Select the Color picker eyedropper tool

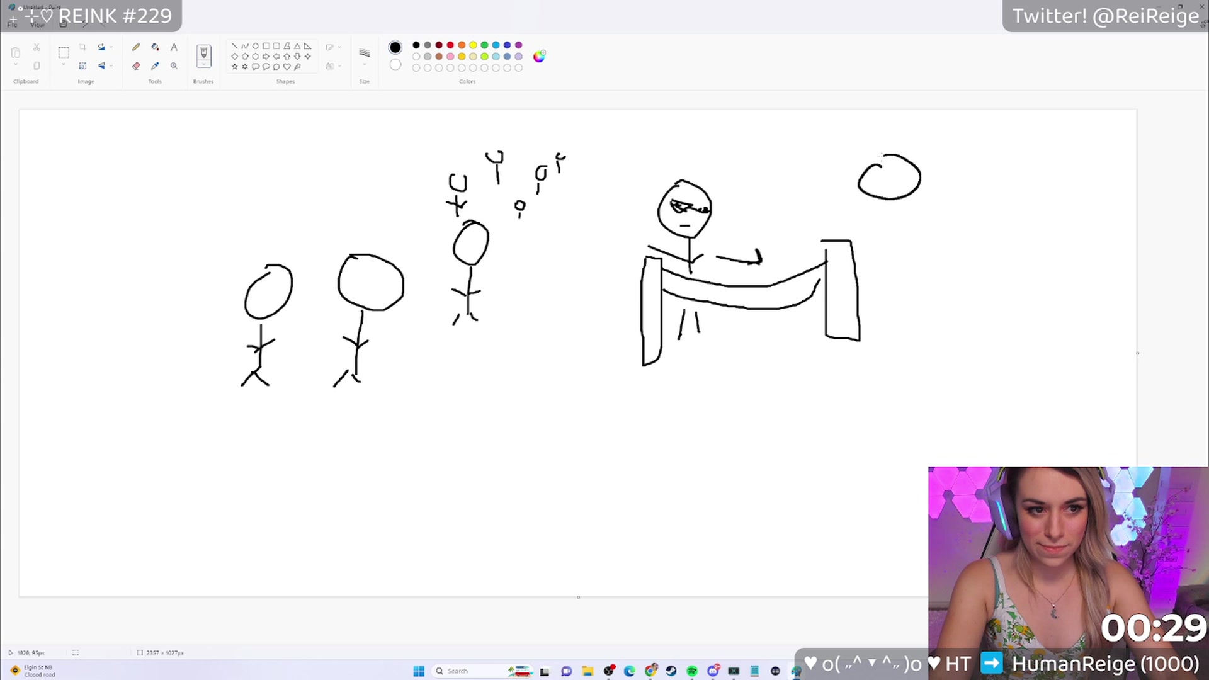155,65
